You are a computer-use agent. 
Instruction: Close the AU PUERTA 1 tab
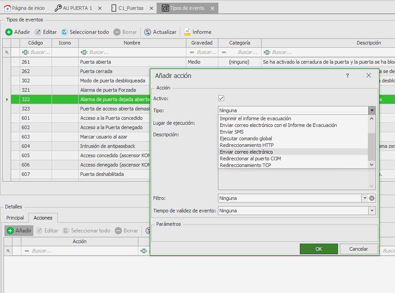click(100, 8)
